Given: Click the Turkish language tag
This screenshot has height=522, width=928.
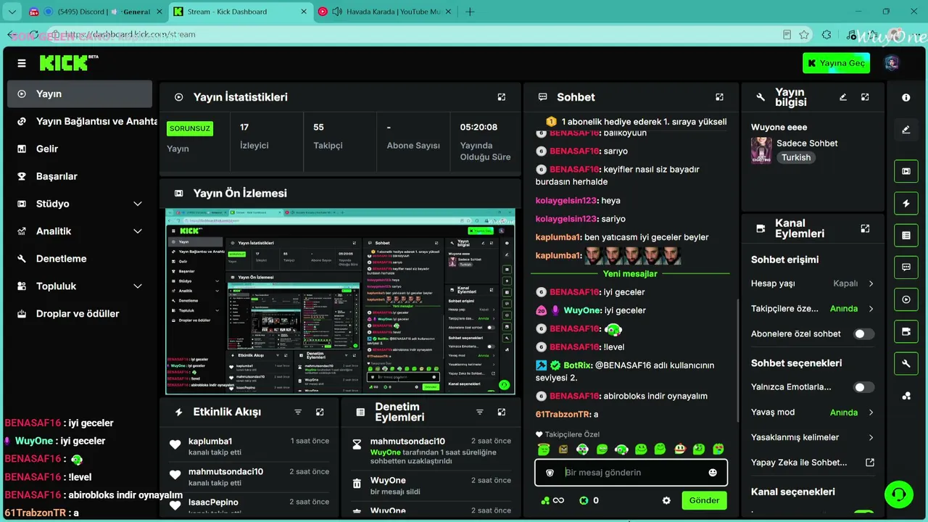Looking at the screenshot, I should (796, 157).
